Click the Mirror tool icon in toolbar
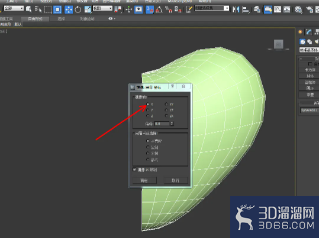This screenshot has width=319, height=238. [236, 9]
